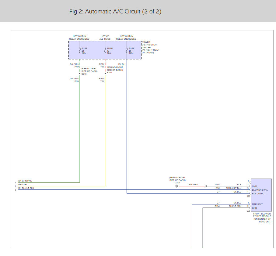Click the G201 ground label
Image resolution: width=276 pixels, height=256 pixels.
(177, 183)
